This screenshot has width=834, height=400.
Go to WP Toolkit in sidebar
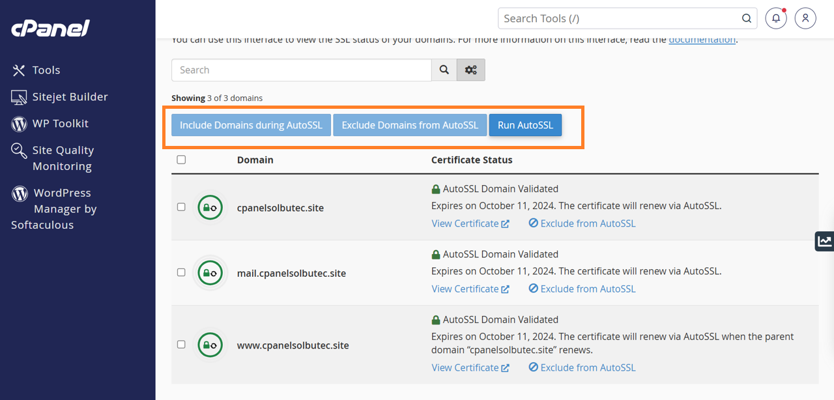60,123
